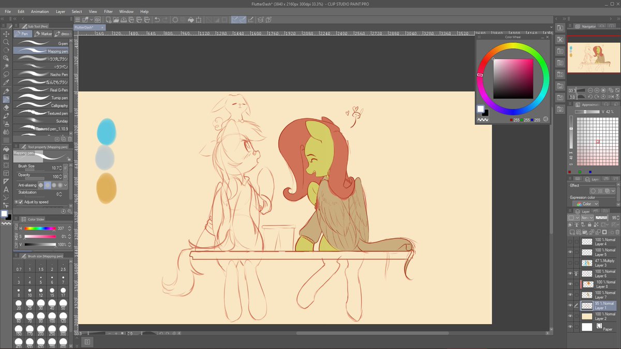
Task: Open the Effect options dropdown arrow
Action: click(x=613, y=191)
